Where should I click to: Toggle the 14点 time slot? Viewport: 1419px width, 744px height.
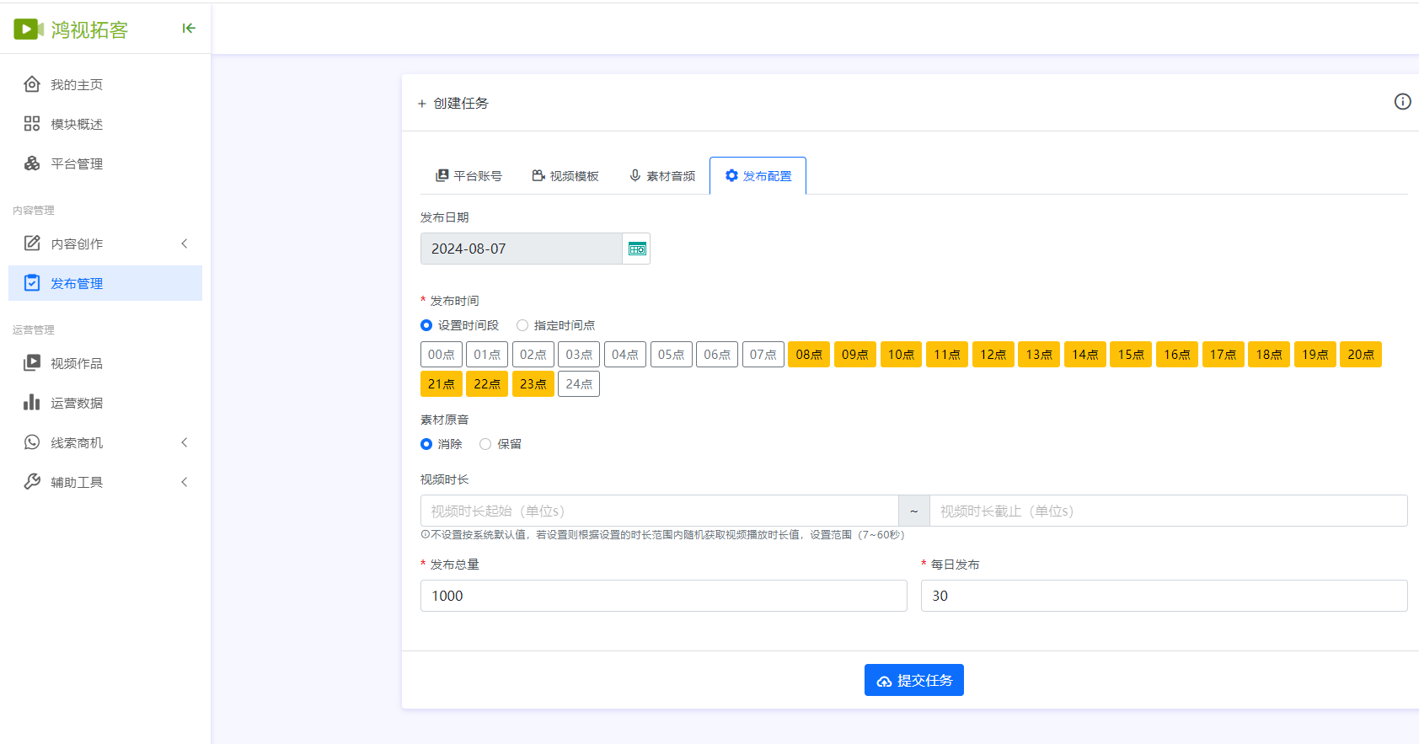coord(1085,355)
